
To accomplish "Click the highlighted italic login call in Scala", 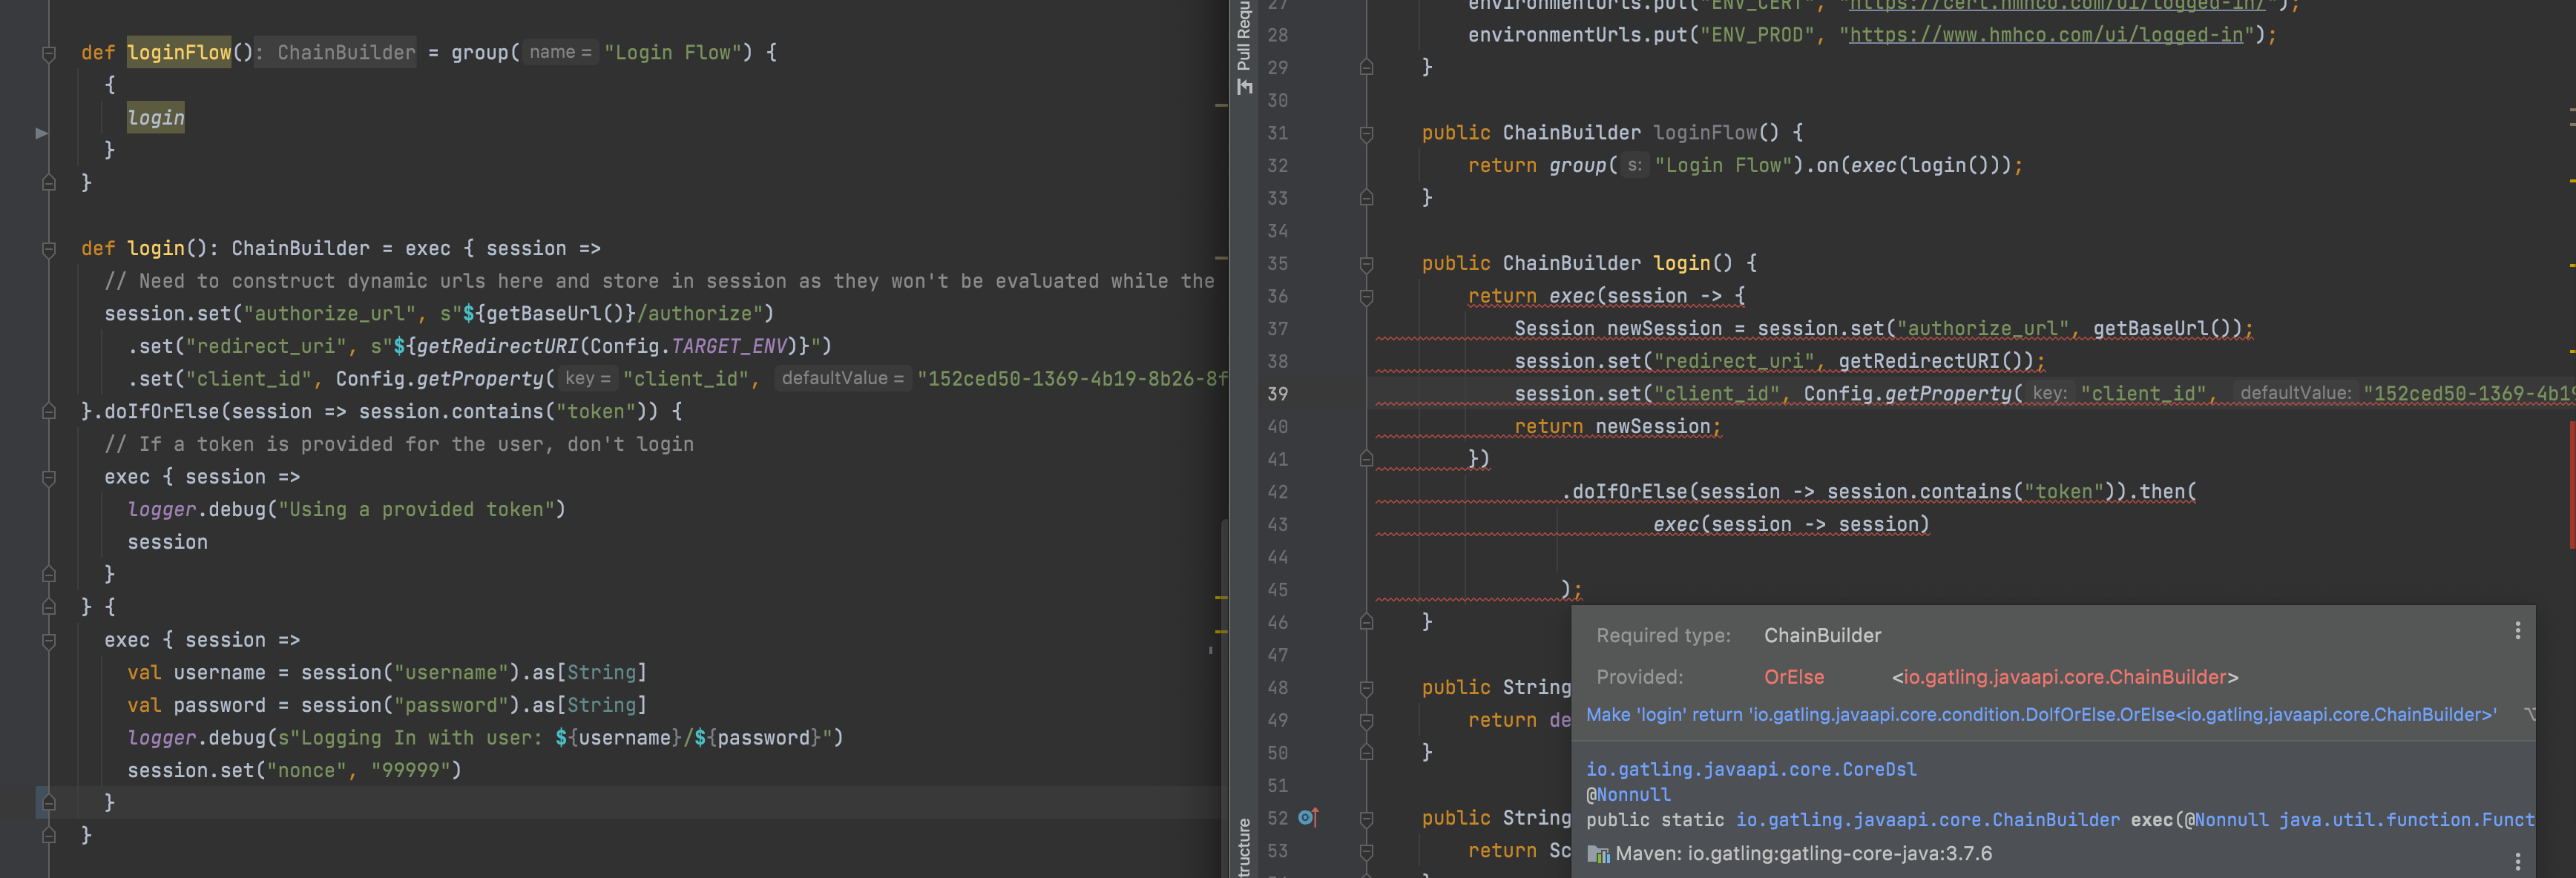I will click(x=156, y=118).
